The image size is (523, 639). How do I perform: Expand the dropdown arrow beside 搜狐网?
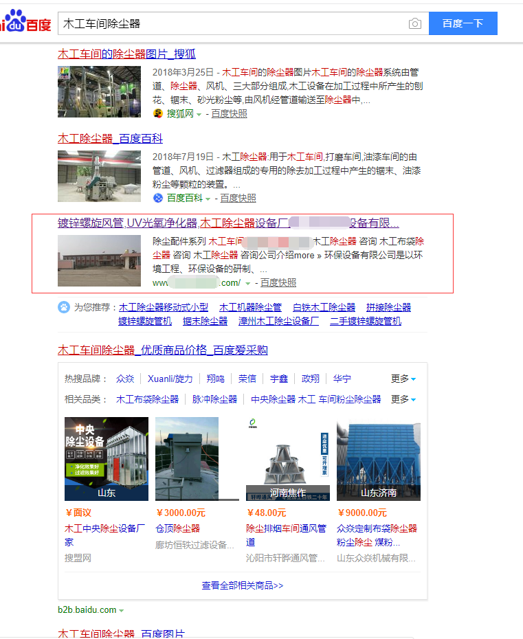click(x=199, y=115)
